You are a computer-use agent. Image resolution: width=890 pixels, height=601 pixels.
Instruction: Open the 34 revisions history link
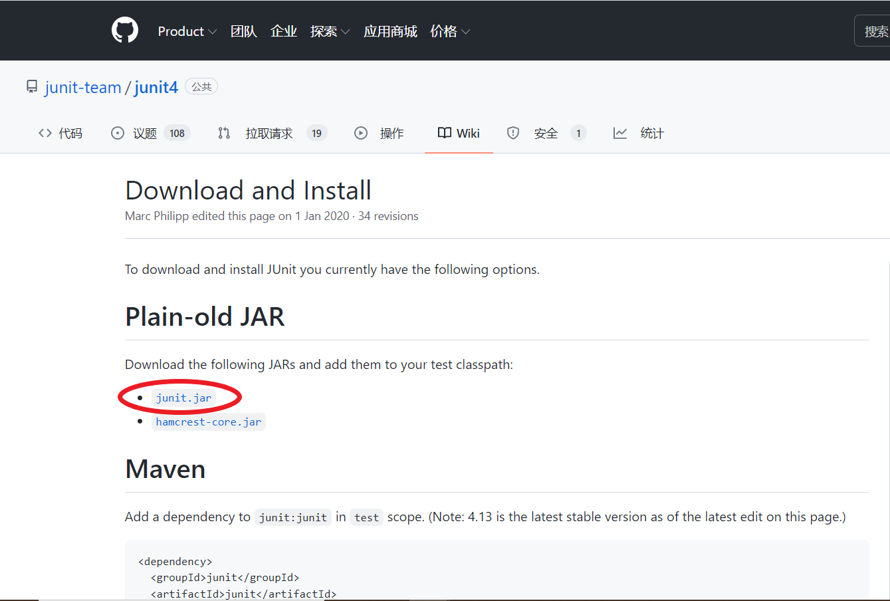pos(388,216)
